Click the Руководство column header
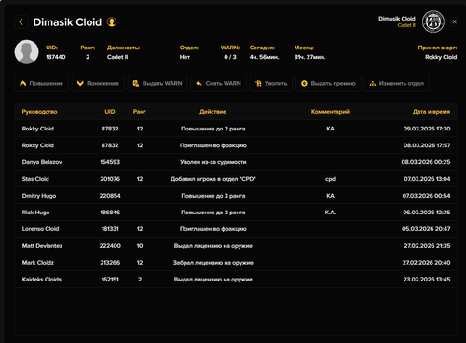This screenshot has width=466, height=343. coord(39,112)
